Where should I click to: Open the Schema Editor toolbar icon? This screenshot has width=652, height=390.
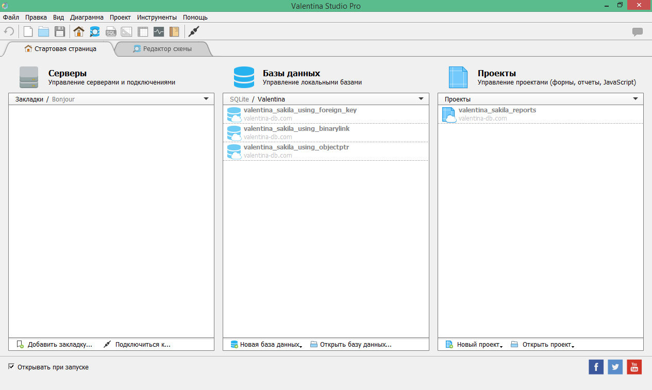click(x=95, y=32)
